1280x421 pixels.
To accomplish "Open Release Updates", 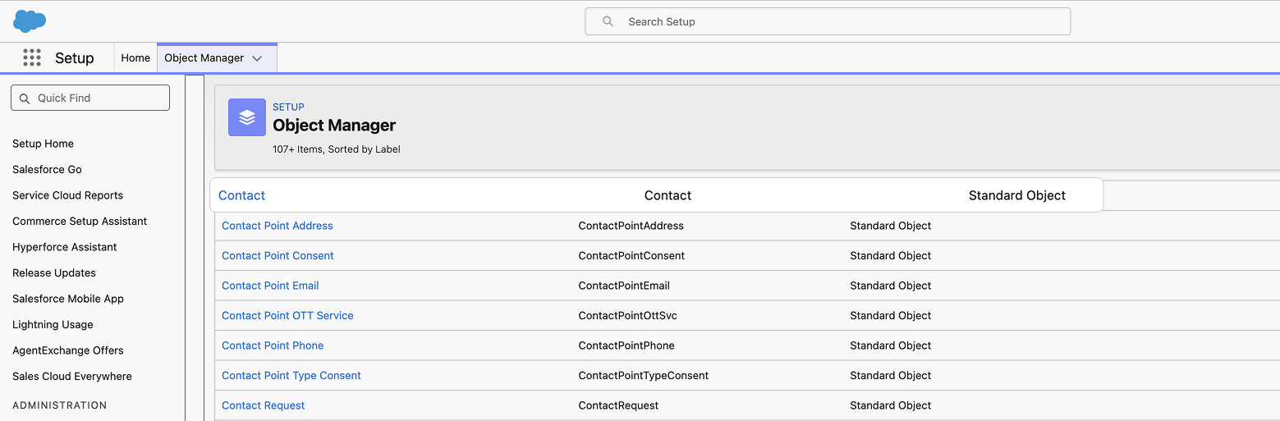I will coord(54,272).
